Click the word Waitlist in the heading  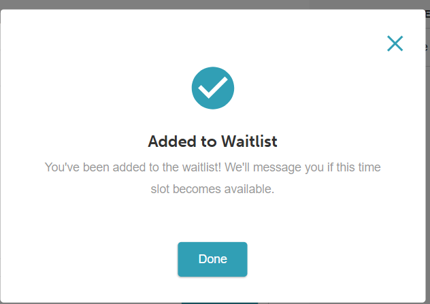[x=249, y=141]
